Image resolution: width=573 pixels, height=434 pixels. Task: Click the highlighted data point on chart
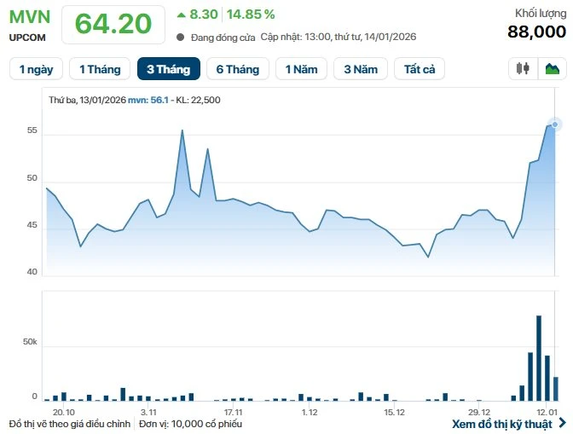point(555,124)
